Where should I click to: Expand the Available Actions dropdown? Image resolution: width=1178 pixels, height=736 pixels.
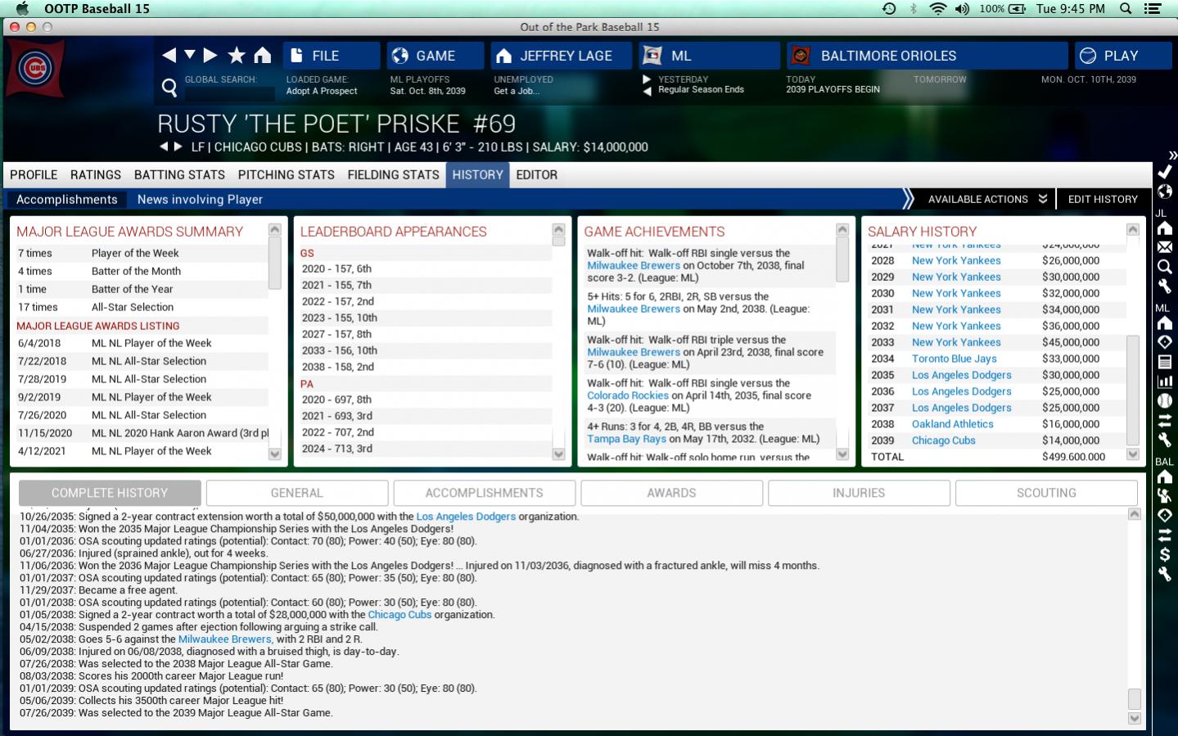(987, 199)
